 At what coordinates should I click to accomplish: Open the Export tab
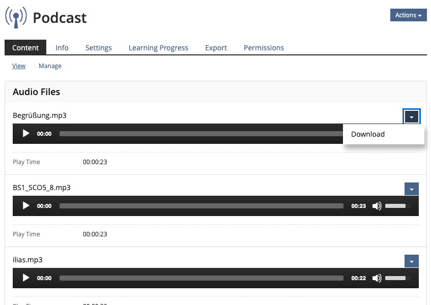coord(216,48)
